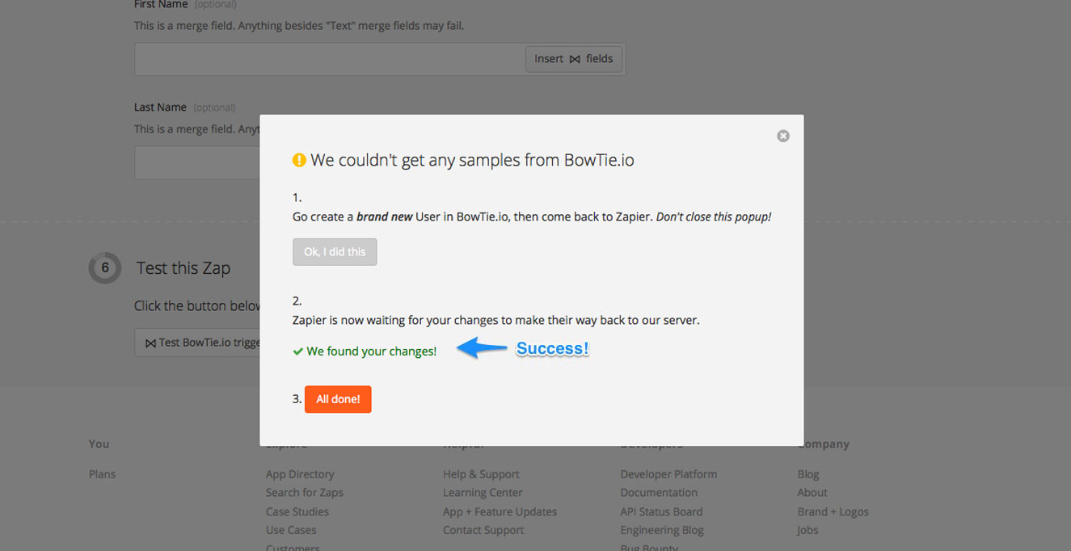
Task: Focus the Last Name input field
Action: [197, 162]
